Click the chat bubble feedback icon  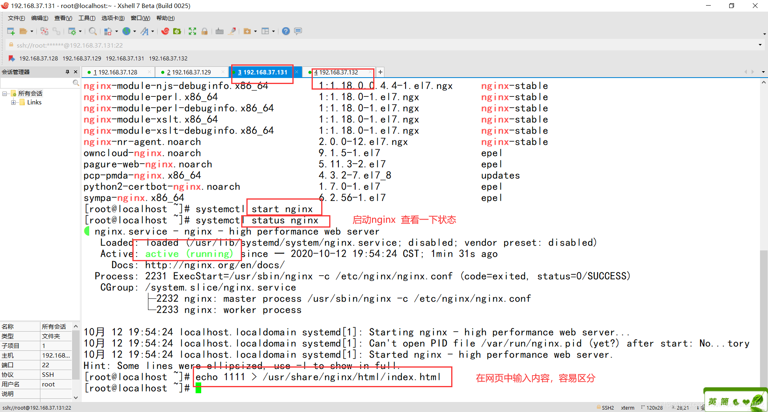coord(298,31)
